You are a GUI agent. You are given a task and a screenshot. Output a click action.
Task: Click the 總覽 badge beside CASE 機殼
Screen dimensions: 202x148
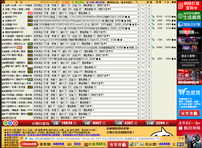point(30,55)
